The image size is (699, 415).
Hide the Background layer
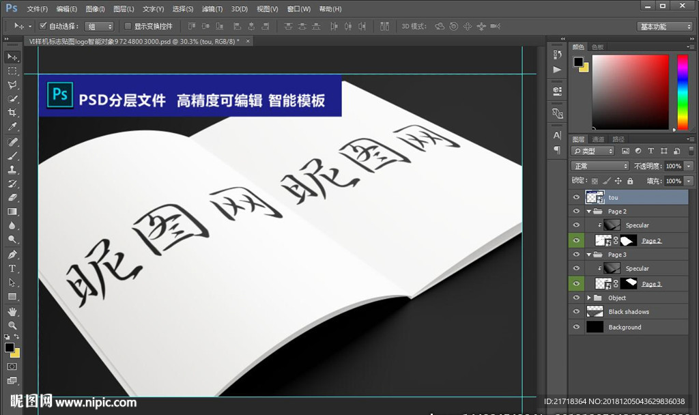pos(576,327)
